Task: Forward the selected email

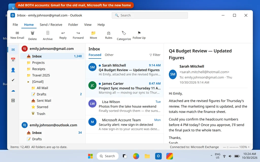Action: click(78, 35)
